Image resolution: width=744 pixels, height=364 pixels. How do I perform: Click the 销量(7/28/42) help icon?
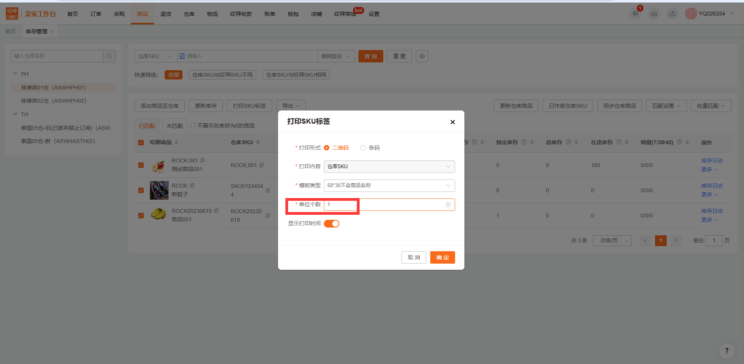click(679, 142)
